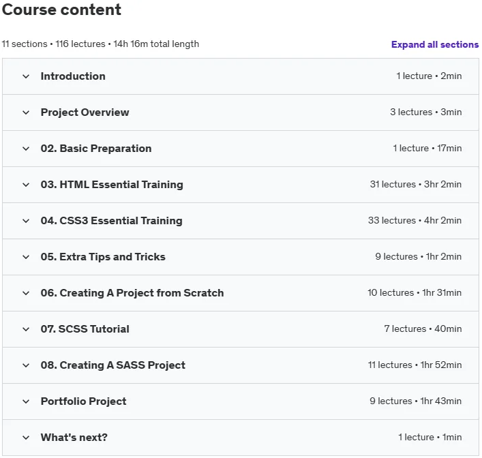Click the Introduction section title
The height and width of the screenshot is (458, 482).
pyautogui.click(x=73, y=76)
